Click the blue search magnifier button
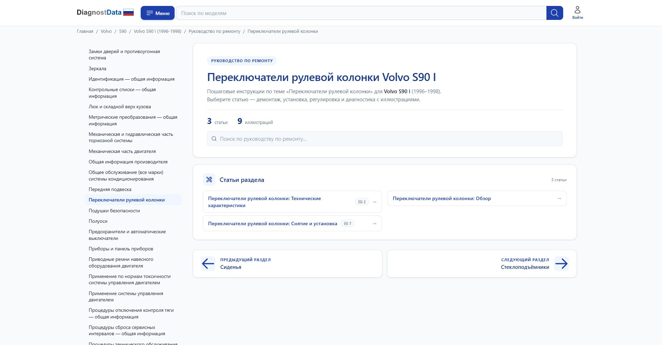Screen dimensions: 662x345 click(x=554, y=13)
